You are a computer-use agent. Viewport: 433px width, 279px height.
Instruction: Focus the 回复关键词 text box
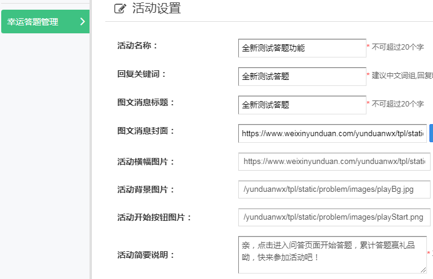pos(302,76)
